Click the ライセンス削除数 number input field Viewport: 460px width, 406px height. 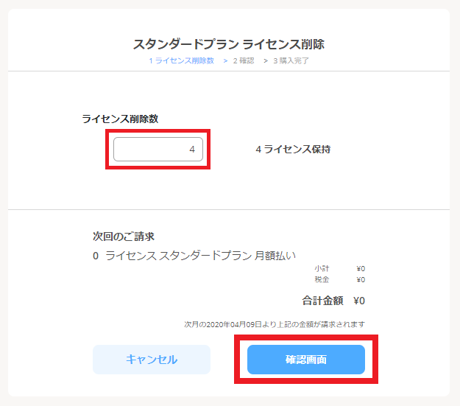pos(158,150)
